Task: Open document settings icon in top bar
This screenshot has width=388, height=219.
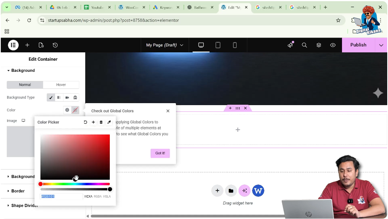Action: pyautogui.click(x=41, y=45)
